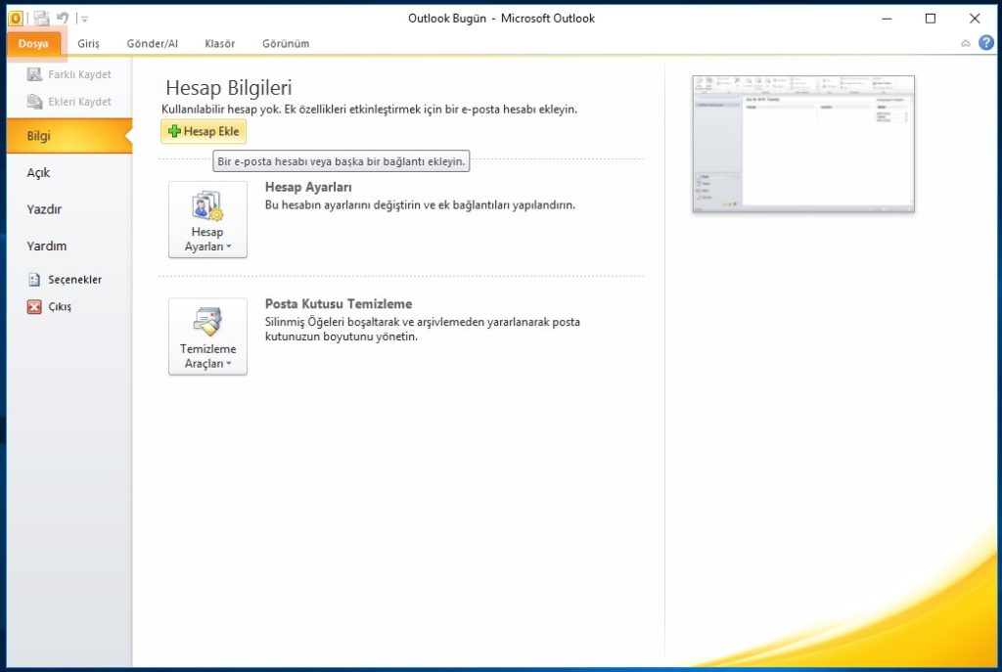The width and height of the screenshot is (1002, 672).
Task: Open the Temizleme Araçları dropdown button
Action: (207, 336)
